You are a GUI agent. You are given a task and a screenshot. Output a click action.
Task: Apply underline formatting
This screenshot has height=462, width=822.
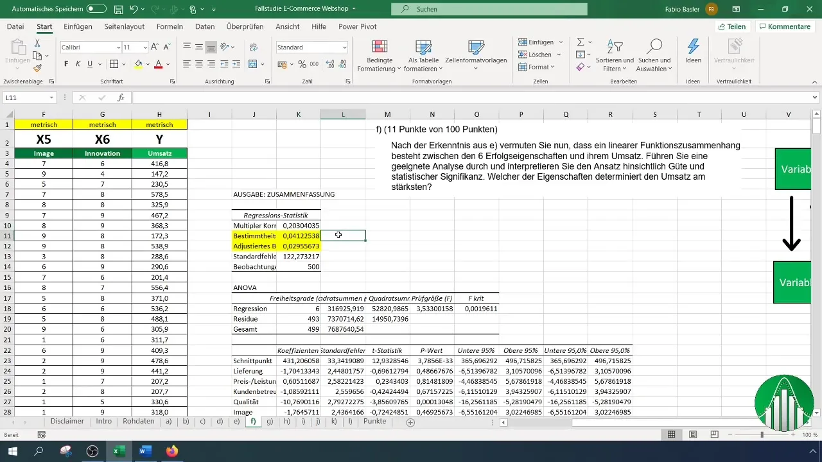click(x=90, y=64)
